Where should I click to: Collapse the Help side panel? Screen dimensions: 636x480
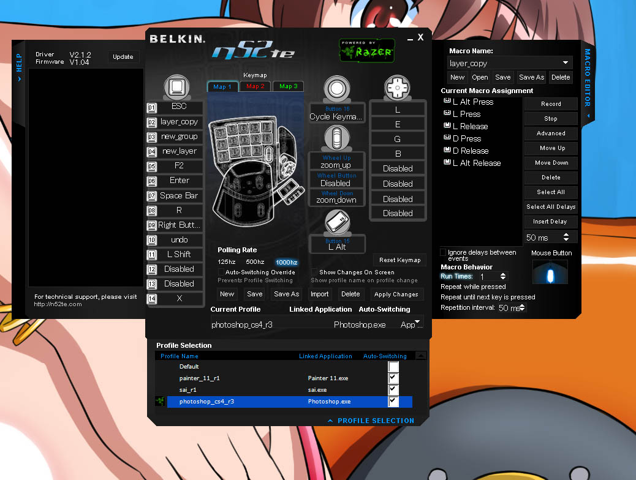coord(19,67)
